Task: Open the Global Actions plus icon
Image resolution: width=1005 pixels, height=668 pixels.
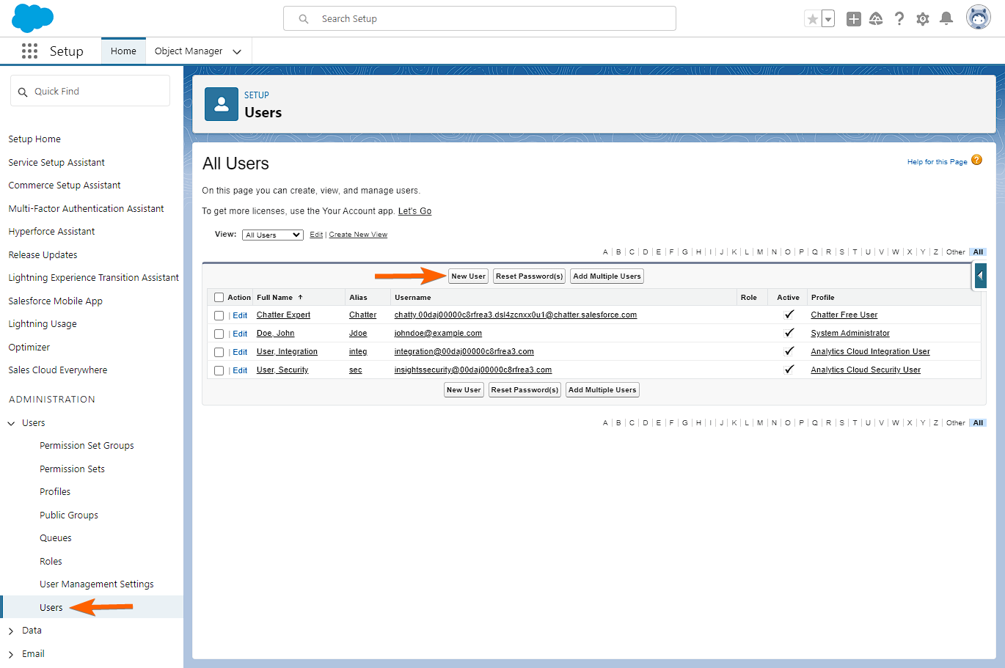Action: coord(853,19)
